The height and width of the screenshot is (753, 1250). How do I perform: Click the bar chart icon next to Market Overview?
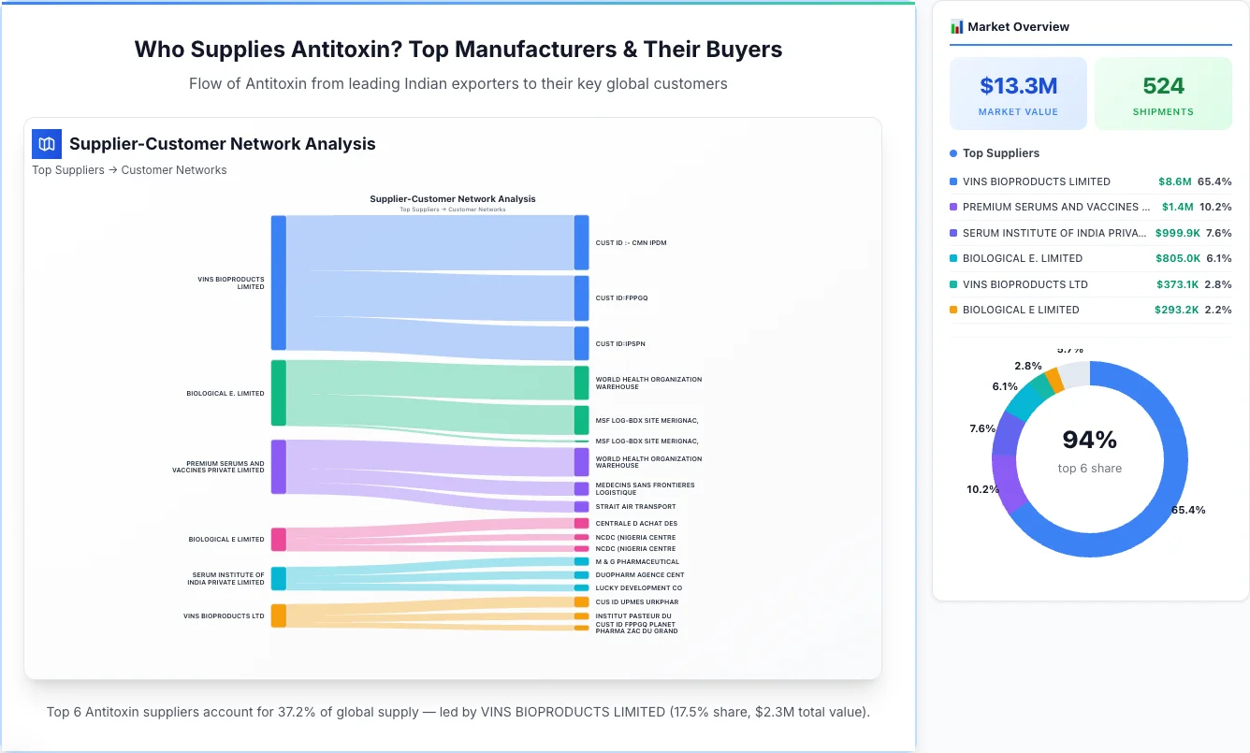[x=956, y=26]
